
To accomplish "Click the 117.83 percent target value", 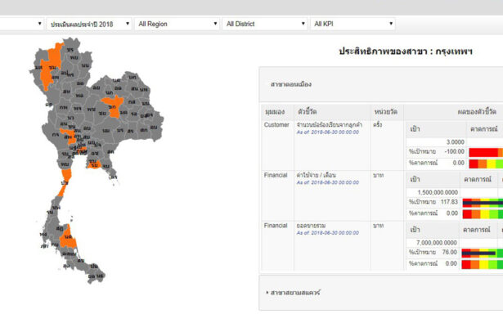I will 449,202.
